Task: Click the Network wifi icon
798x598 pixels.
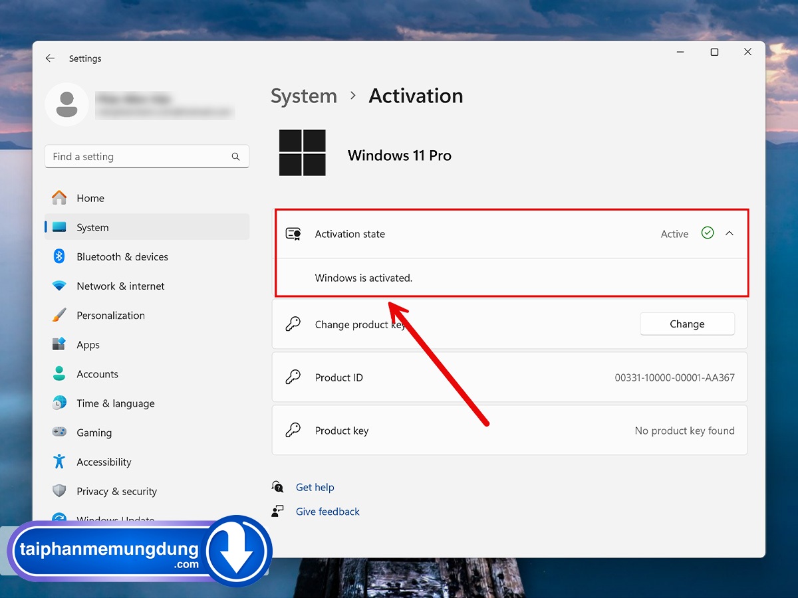Action: click(x=59, y=286)
